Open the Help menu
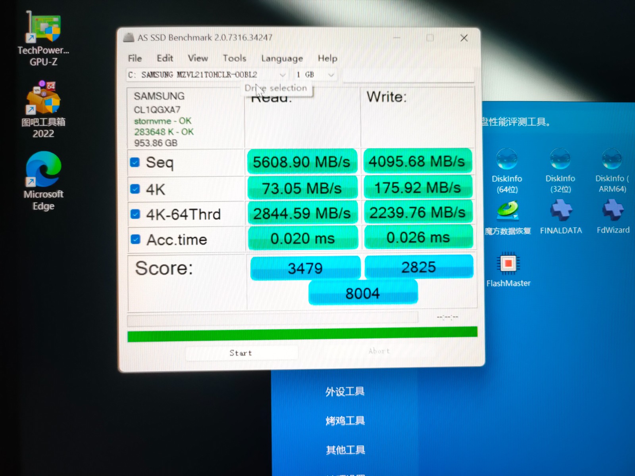Image resolution: width=635 pixels, height=476 pixels. (x=327, y=58)
